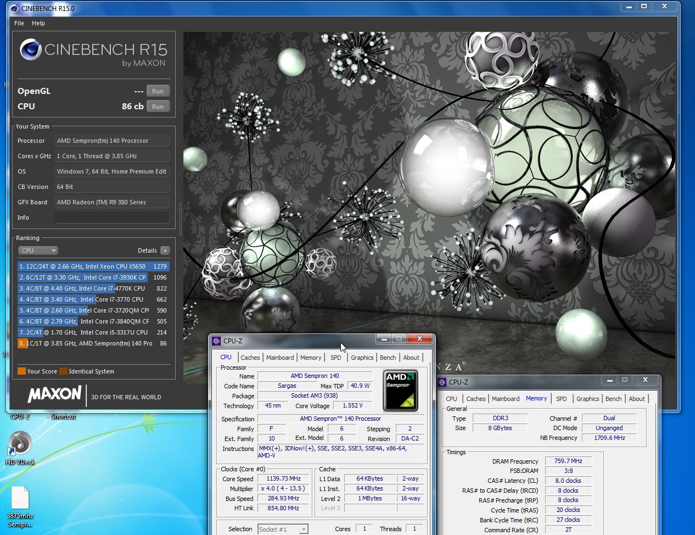
Task: Open the File menu in Cinebench
Action: click(x=19, y=23)
